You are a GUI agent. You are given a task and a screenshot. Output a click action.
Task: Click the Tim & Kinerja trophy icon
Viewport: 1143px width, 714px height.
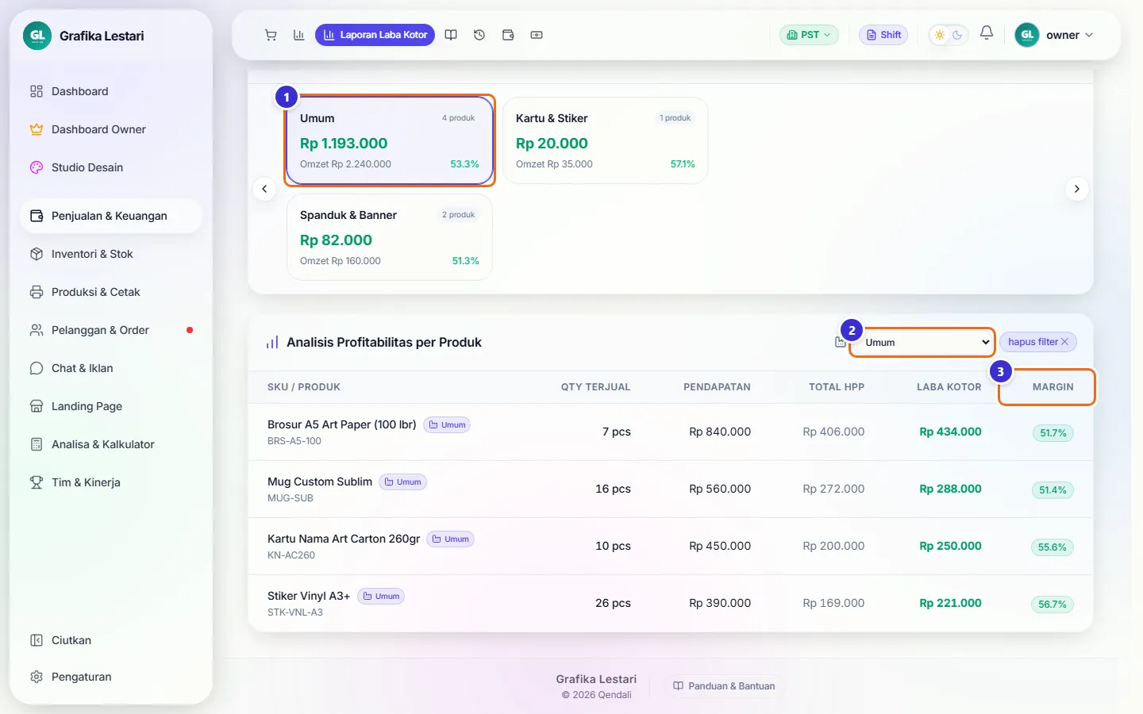point(37,482)
